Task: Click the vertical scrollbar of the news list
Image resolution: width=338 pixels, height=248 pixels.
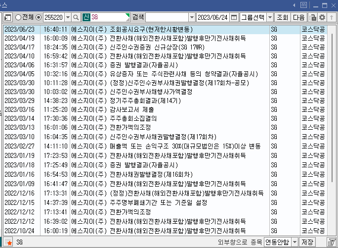Action: 332,108
